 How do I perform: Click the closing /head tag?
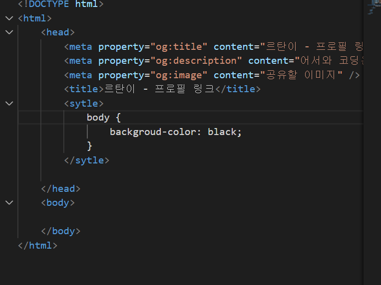coord(61,189)
